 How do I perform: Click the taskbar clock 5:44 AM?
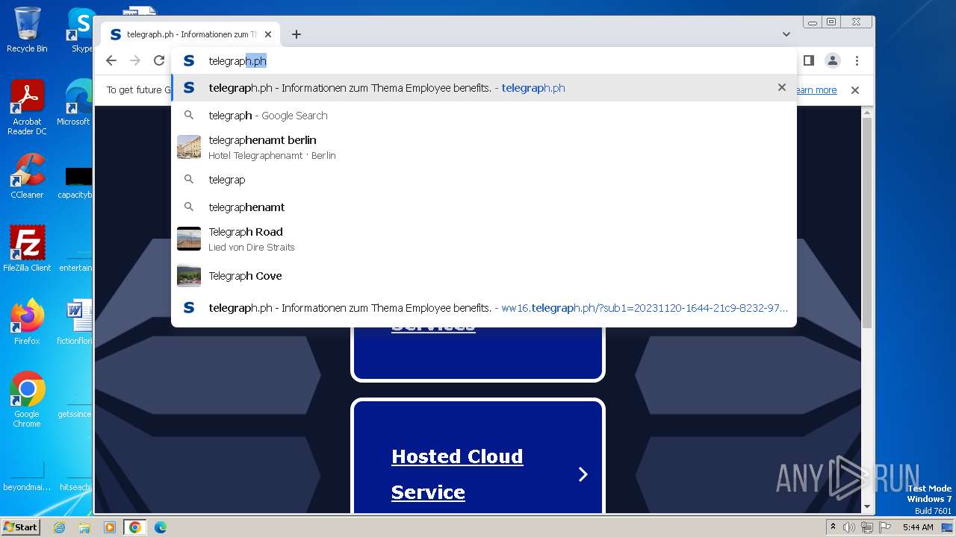point(918,527)
